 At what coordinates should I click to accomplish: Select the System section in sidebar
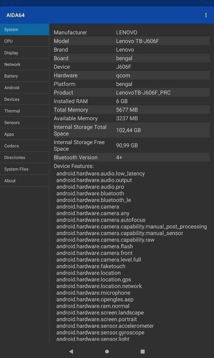tap(25, 30)
